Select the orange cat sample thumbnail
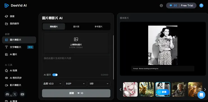 [x=195, y=89]
